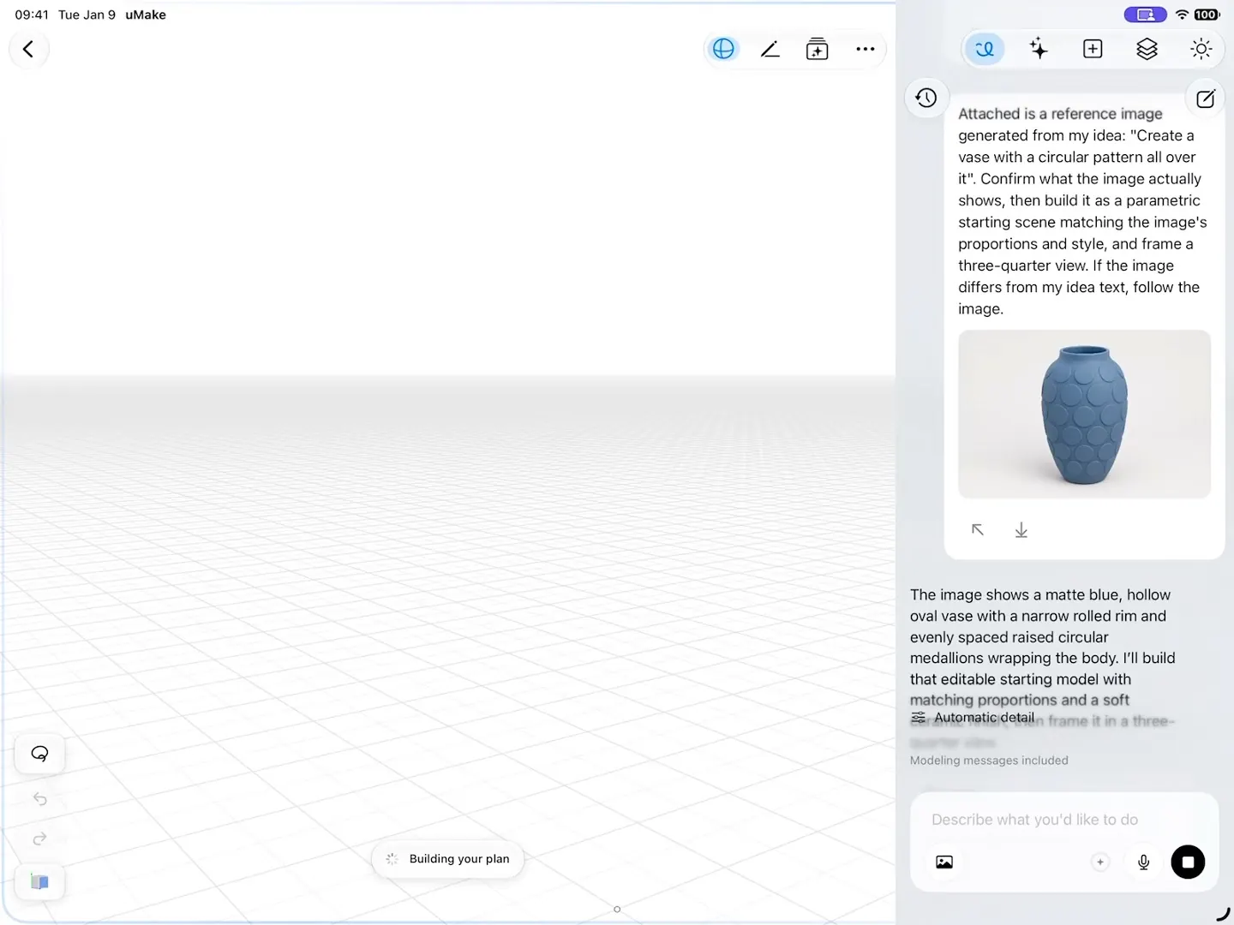Open the blue book library icon

click(x=40, y=881)
